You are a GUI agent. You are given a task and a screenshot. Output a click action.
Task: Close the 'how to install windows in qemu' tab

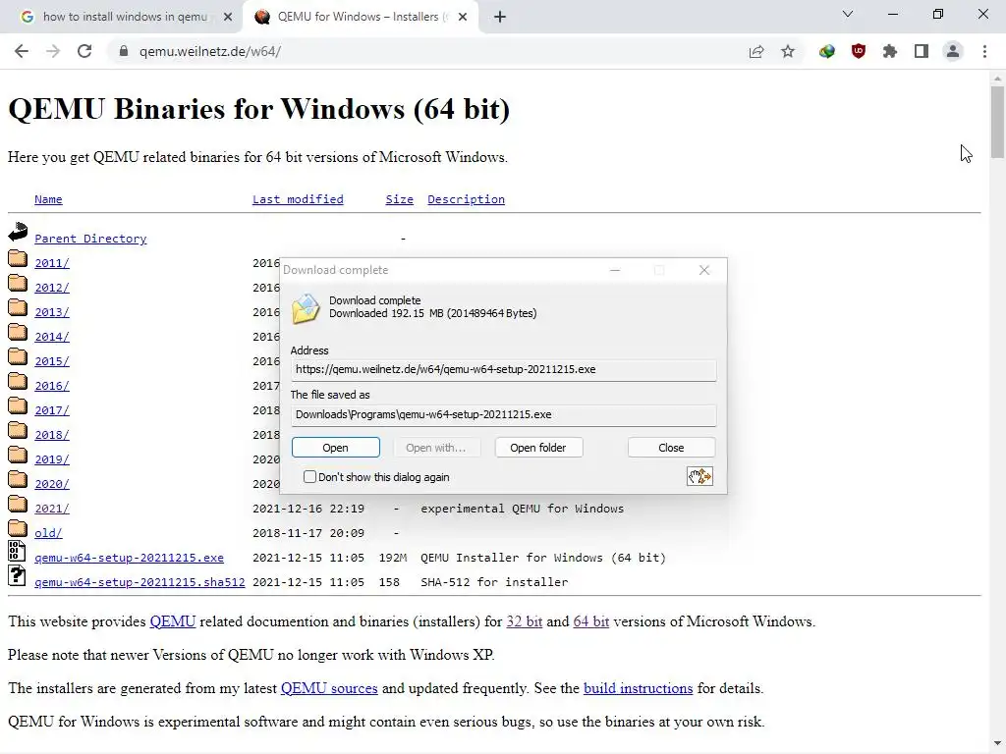click(228, 17)
